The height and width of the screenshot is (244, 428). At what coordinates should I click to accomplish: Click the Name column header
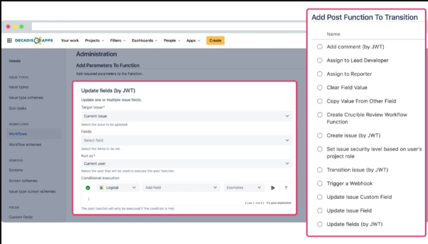(333, 34)
